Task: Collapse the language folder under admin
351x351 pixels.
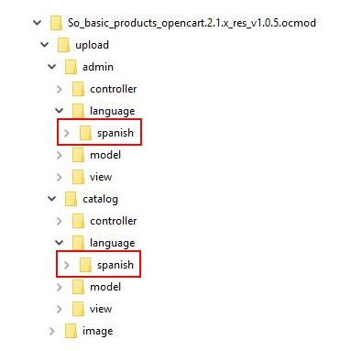Action: [x=60, y=111]
